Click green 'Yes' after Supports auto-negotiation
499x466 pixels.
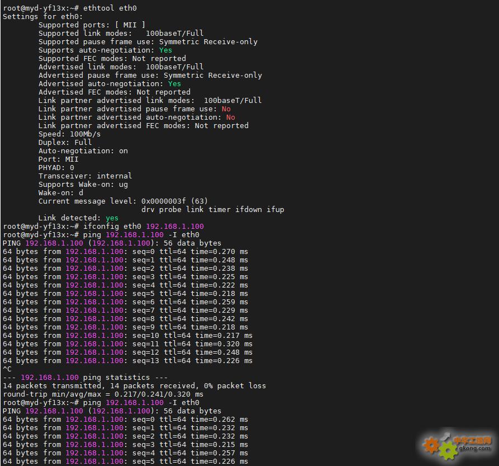[x=165, y=50]
